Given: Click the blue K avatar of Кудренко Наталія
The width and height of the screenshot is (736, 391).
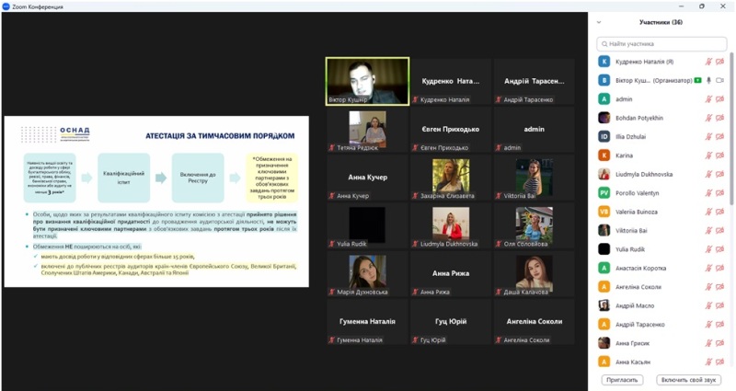Looking at the screenshot, I should [x=604, y=62].
